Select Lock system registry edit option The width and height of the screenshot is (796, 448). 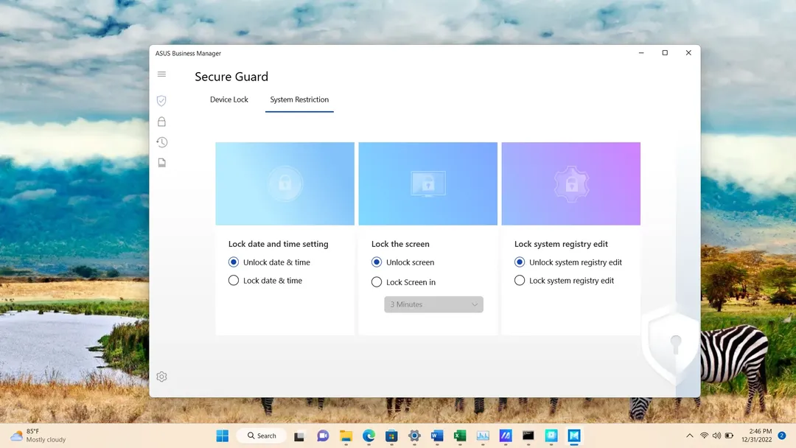(x=520, y=281)
